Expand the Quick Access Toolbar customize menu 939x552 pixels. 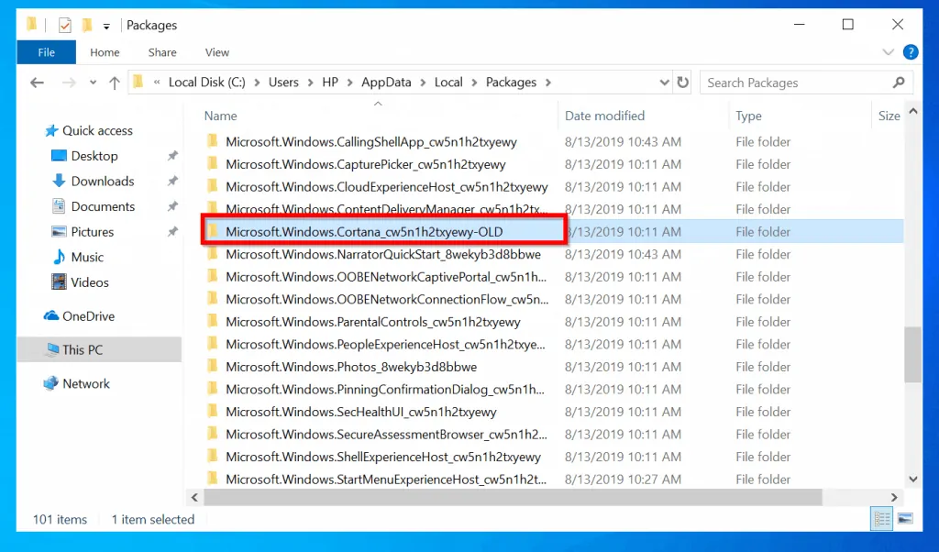click(x=105, y=25)
